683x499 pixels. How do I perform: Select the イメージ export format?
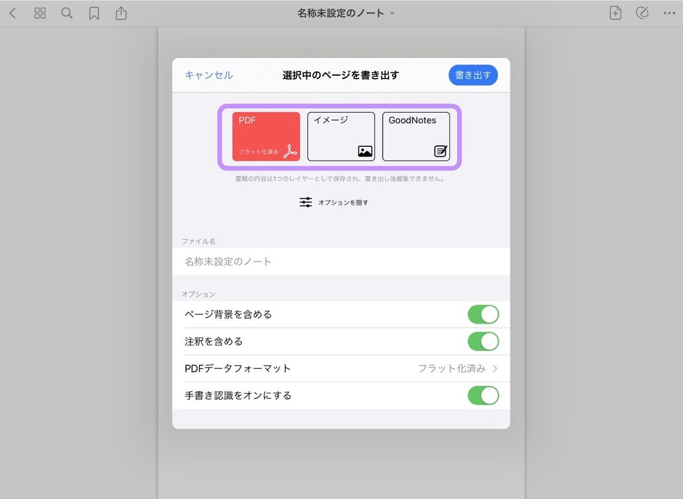pos(340,136)
